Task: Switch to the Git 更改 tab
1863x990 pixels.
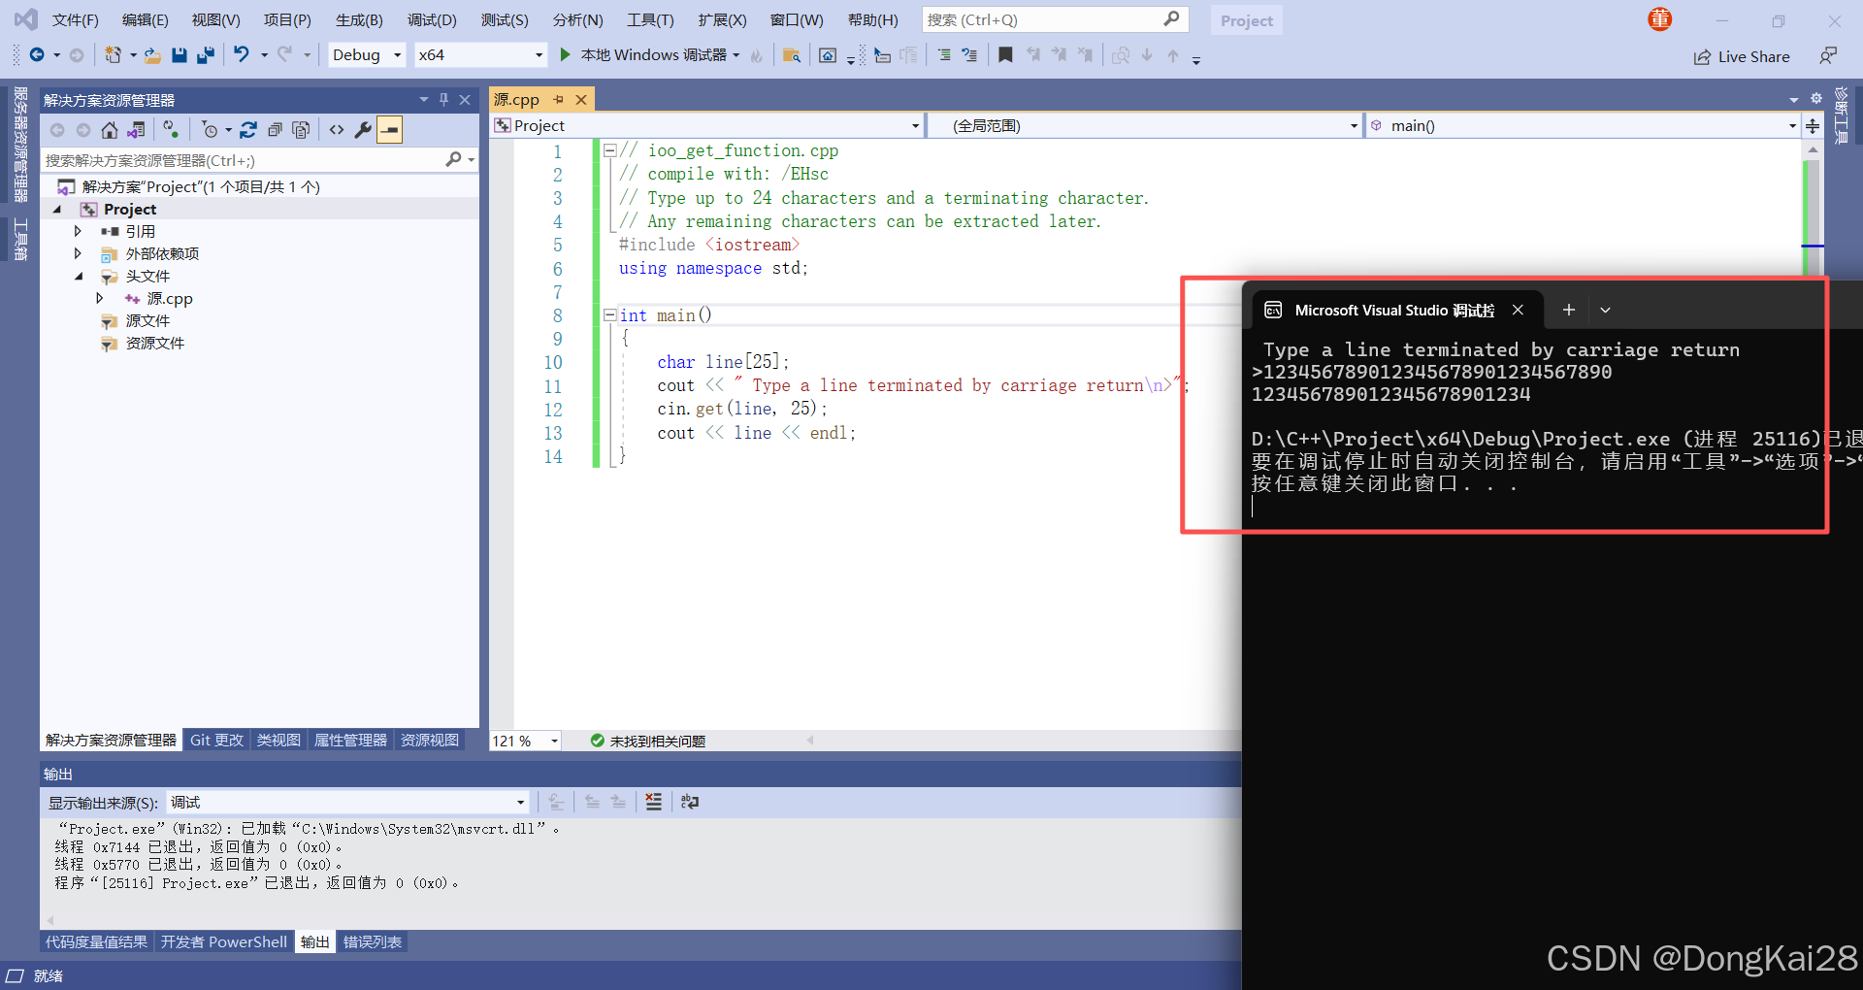Action: [216, 740]
